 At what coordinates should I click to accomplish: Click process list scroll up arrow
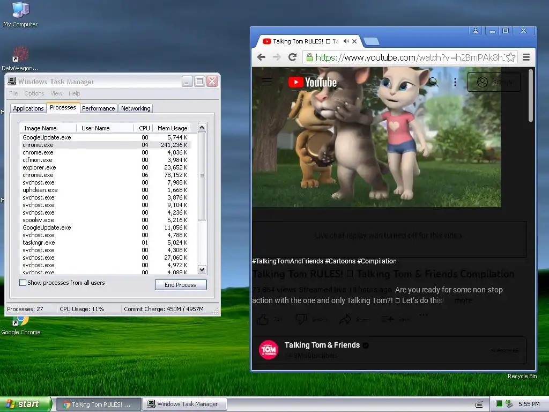point(202,128)
